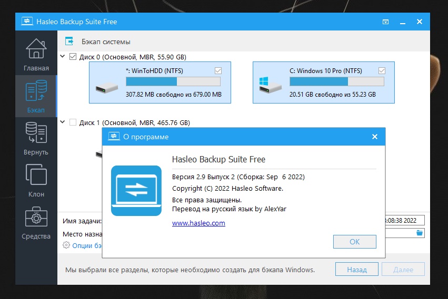
Task: Click the About dialog title bar icon
Action: point(114,137)
